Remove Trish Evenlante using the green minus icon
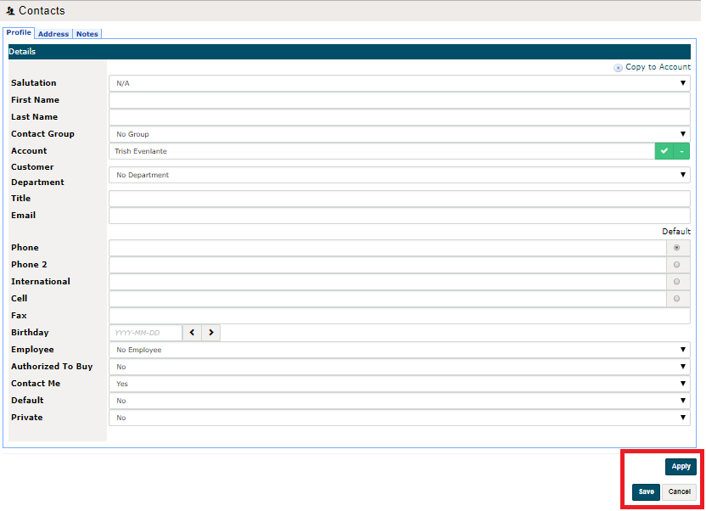Viewport: 706px width, 511px height. (x=681, y=150)
